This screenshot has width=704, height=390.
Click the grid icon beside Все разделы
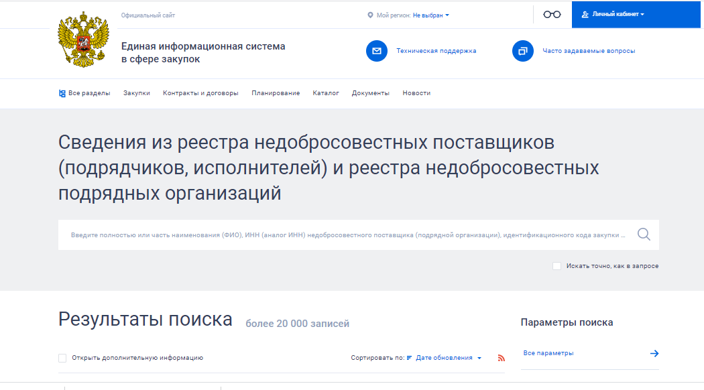tap(62, 92)
